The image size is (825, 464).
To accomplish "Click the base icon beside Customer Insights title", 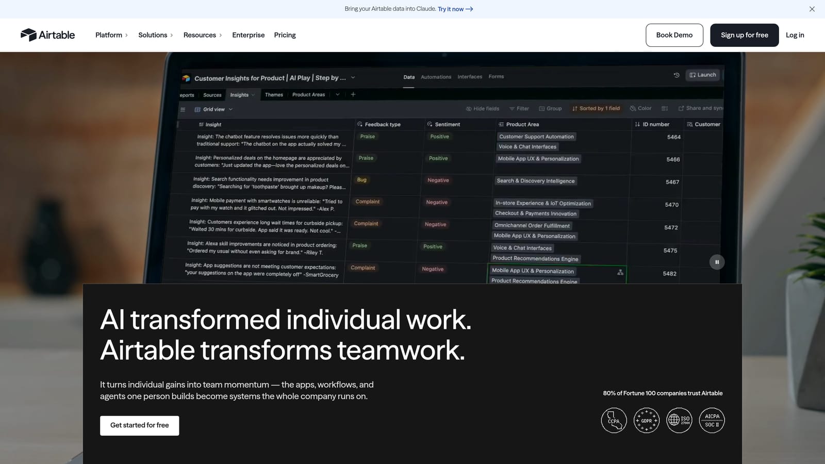I will point(186,78).
